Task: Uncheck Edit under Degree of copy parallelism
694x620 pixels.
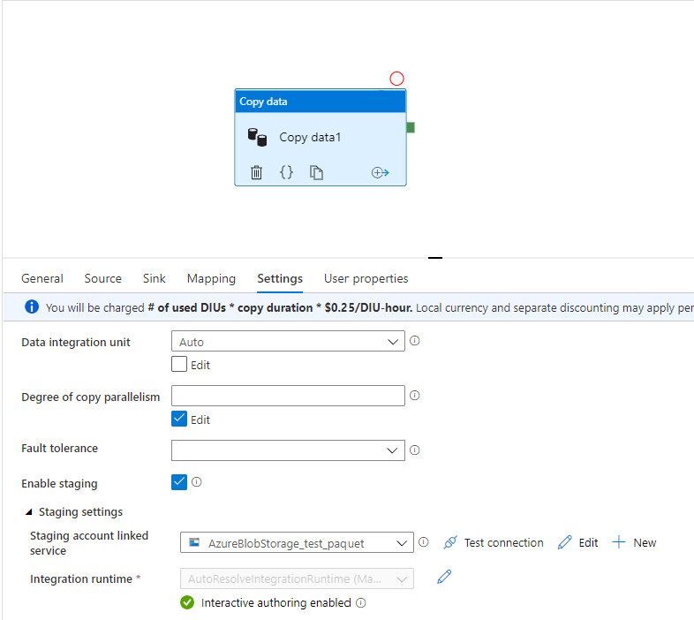Action: 179,419
